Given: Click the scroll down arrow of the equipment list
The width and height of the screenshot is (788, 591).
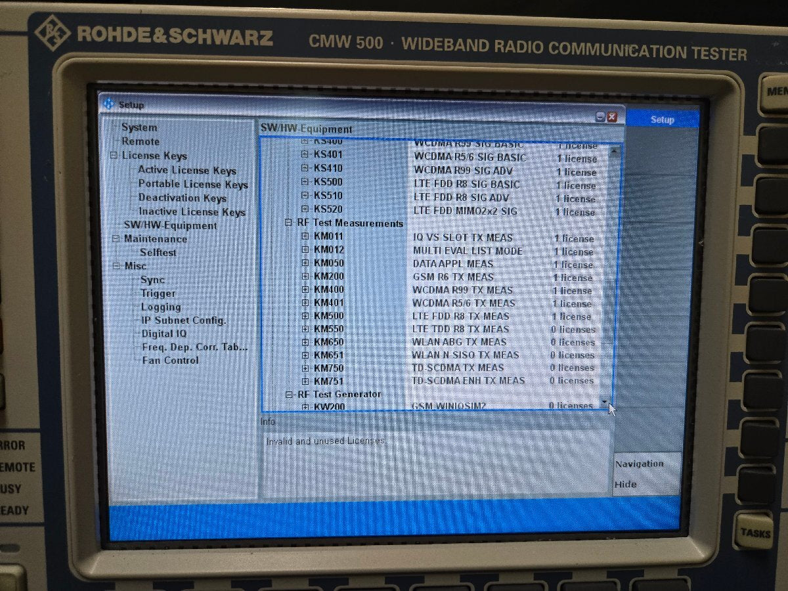Looking at the screenshot, I should [605, 401].
